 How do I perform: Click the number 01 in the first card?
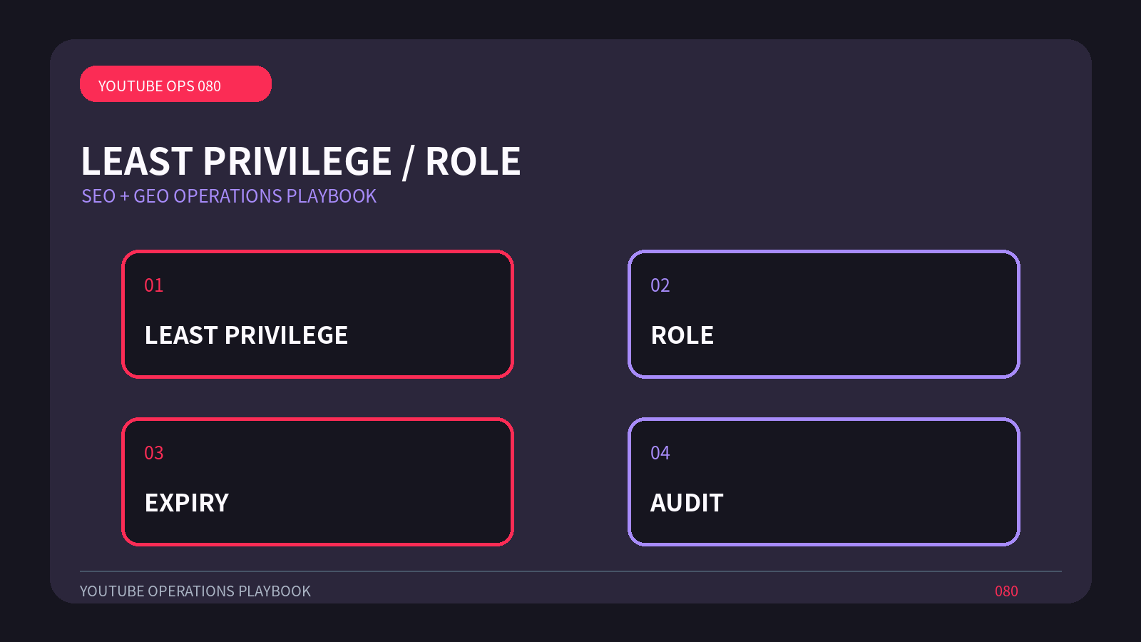[154, 285]
